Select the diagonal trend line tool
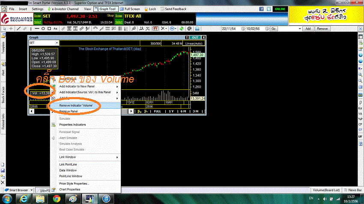 tap(18, 29)
